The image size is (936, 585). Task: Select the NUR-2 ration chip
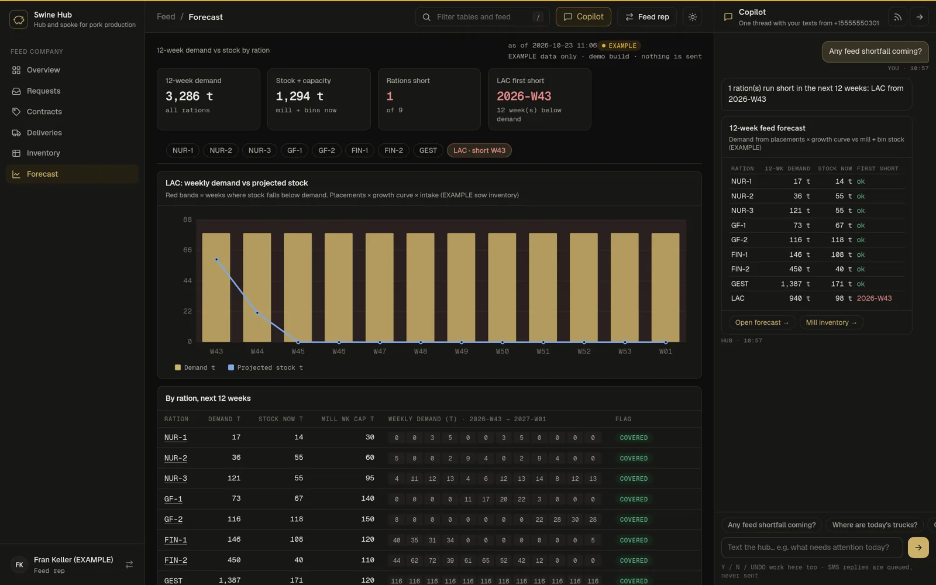coord(221,150)
